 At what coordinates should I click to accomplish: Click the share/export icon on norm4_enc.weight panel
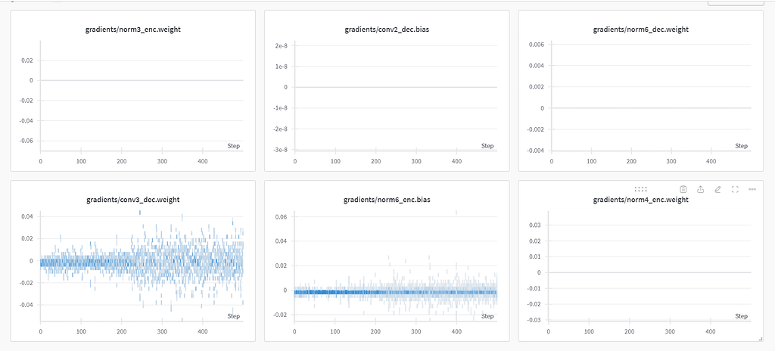click(700, 189)
